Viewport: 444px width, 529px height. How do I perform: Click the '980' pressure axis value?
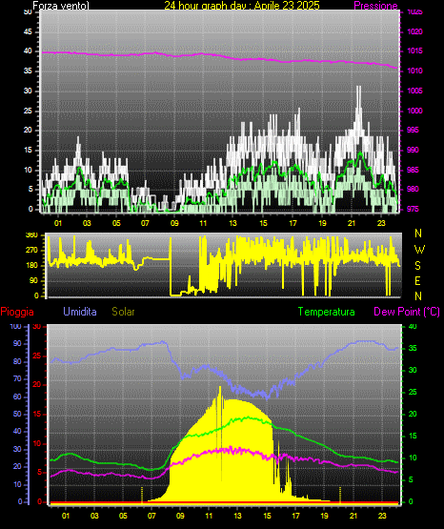pyautogui.click(x=413, y=189)
